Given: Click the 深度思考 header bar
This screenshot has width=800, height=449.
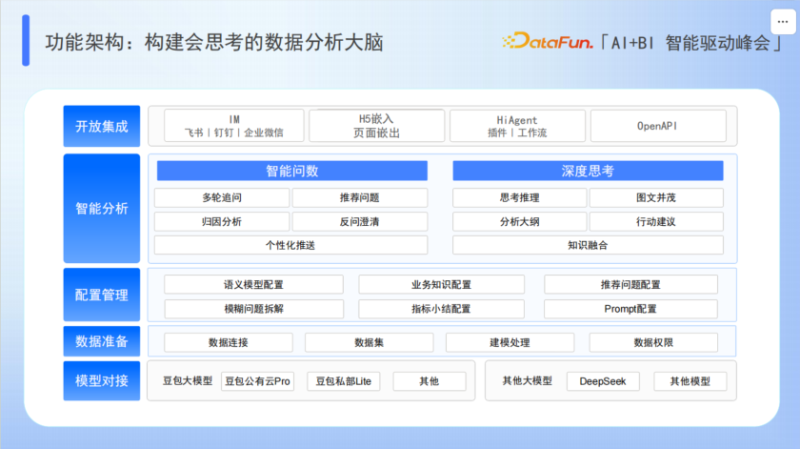Looking at the screenshot, I should 588,171.
